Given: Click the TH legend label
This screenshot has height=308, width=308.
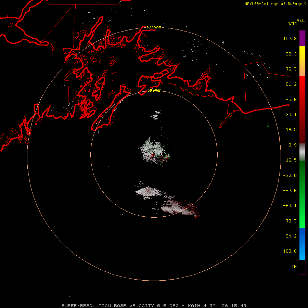Looking at the screenshot, I should pos(294,267).
